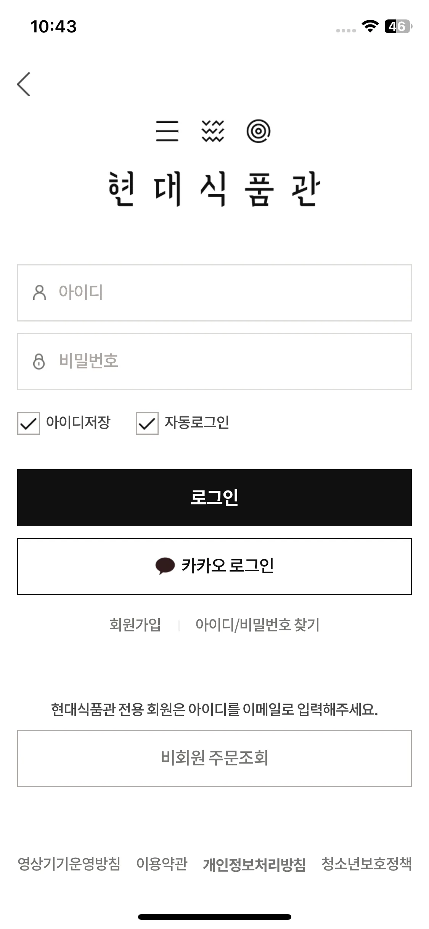Tap the three horizontal lines logo icon
The height and width of the screenshot is (929, 429).
[167, 131]
